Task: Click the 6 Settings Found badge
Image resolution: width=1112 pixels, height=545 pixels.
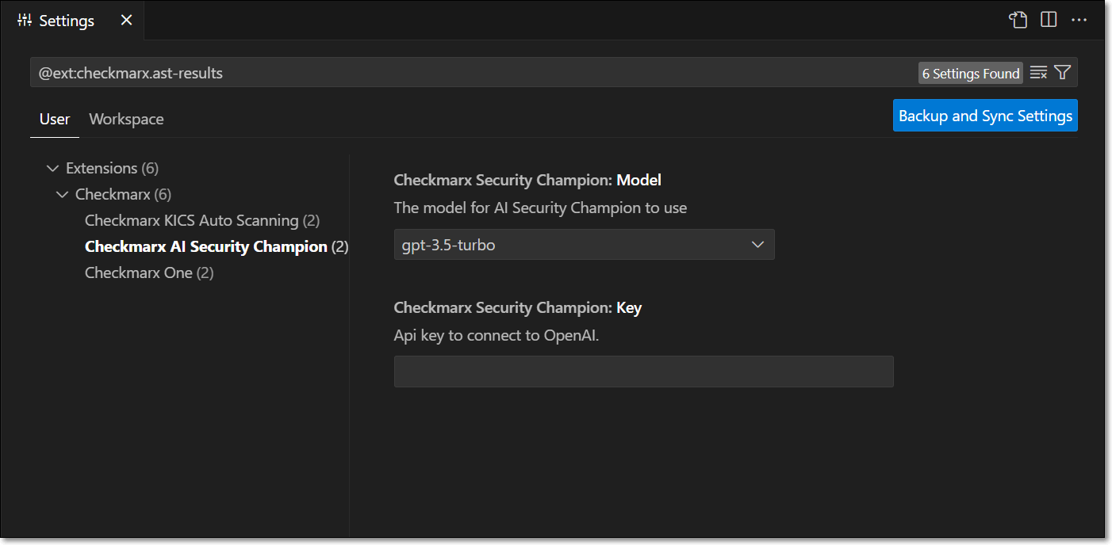Action: coord(971,74)
